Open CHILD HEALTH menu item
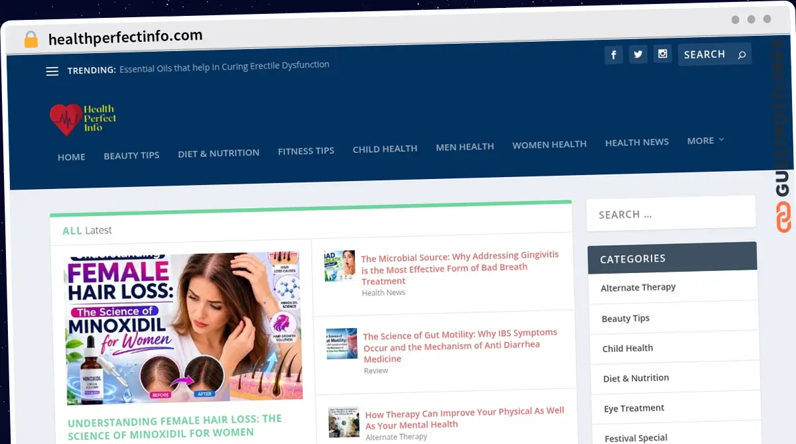796x444 pixels. pos(385,148)
